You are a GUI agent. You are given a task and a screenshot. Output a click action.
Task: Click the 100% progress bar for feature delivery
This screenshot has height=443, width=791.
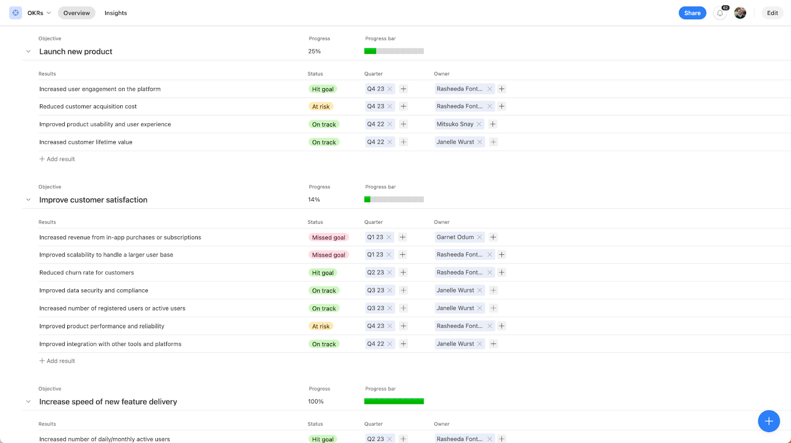coord(394,401)
